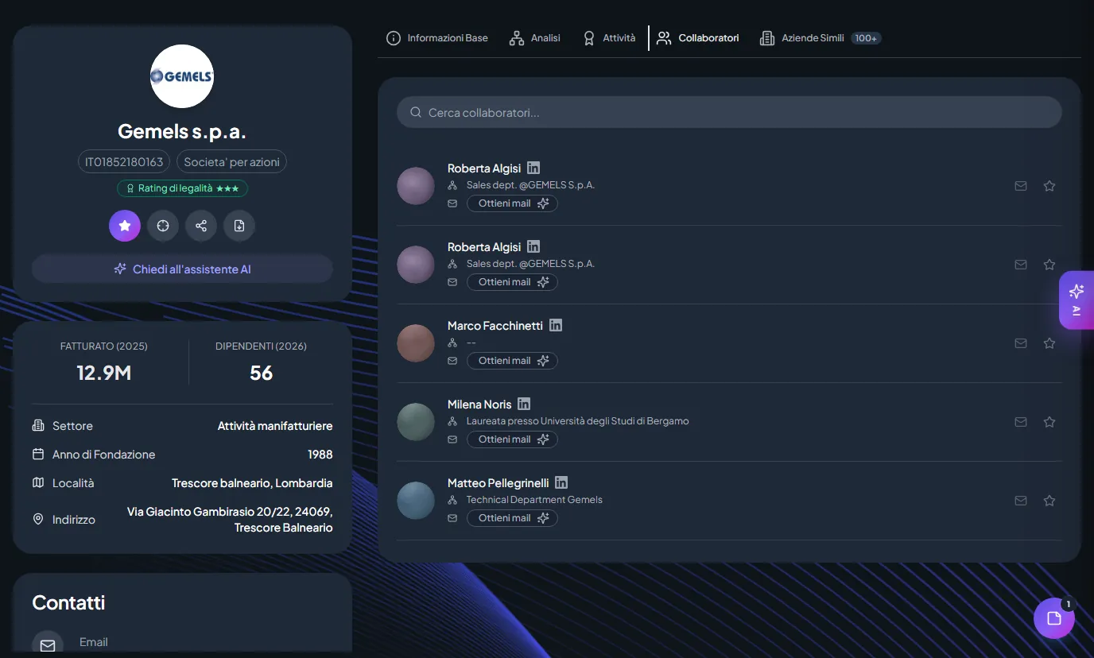Star Matteo Pellegrinelli as a favorite
This screenshot has width=1094, height=658.
pos(1049,501)
